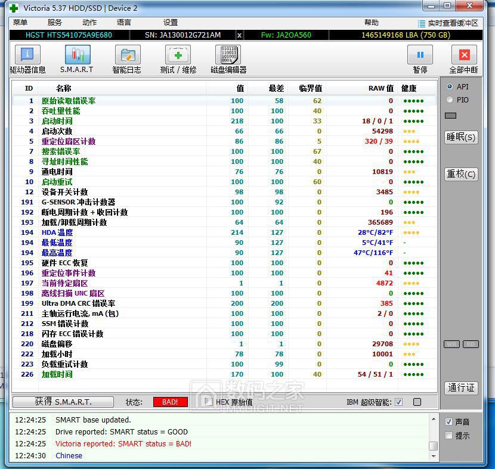Open the 服务 menu
Image resolution: width=495 pixels, height=469 pixels.
click(55, 23)
